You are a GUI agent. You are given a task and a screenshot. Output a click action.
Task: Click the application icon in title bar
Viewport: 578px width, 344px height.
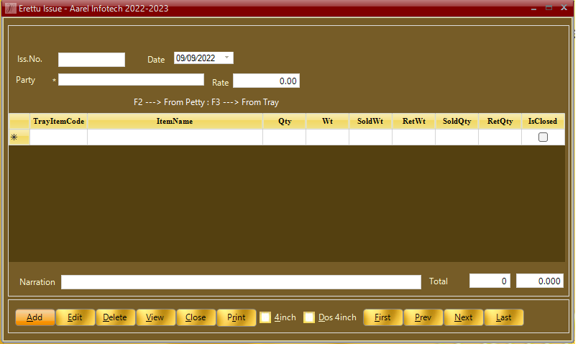pos(10,7)
